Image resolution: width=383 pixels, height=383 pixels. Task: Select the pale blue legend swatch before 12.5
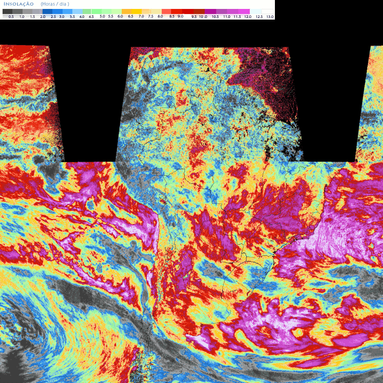(x=255, y=11)
